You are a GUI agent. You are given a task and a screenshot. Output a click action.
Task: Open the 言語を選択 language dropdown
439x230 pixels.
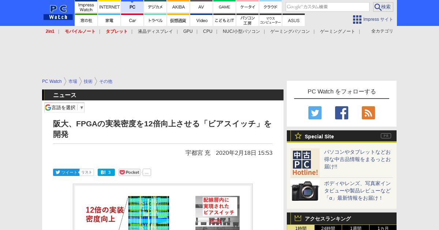[x=64, y=107]
